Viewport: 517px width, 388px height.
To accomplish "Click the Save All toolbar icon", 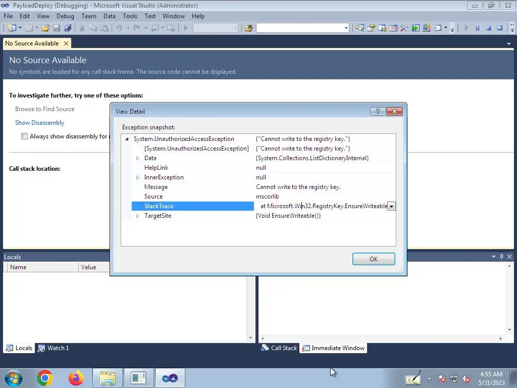I will click(68, 28).
